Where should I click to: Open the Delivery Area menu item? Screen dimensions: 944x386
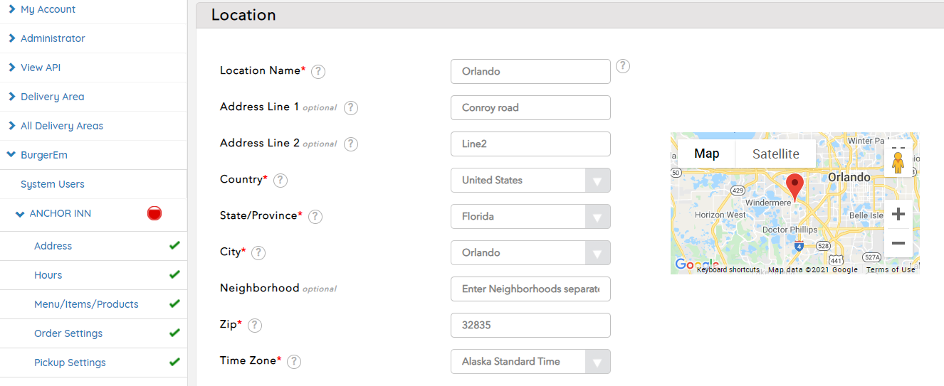pyautogui.click(x=52, y=97)
